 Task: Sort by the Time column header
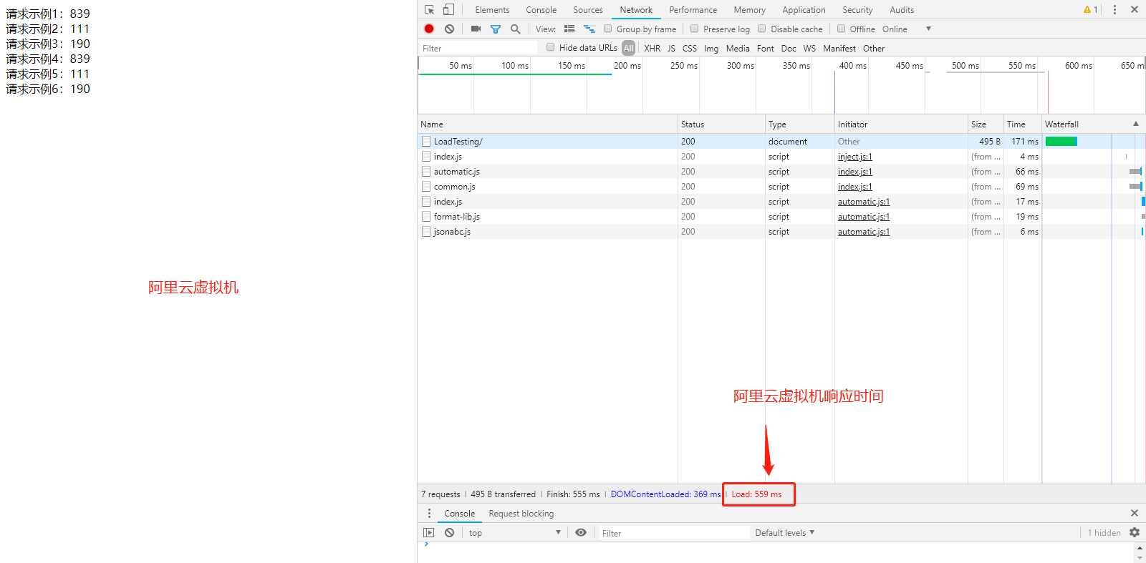coord(1023,124)
